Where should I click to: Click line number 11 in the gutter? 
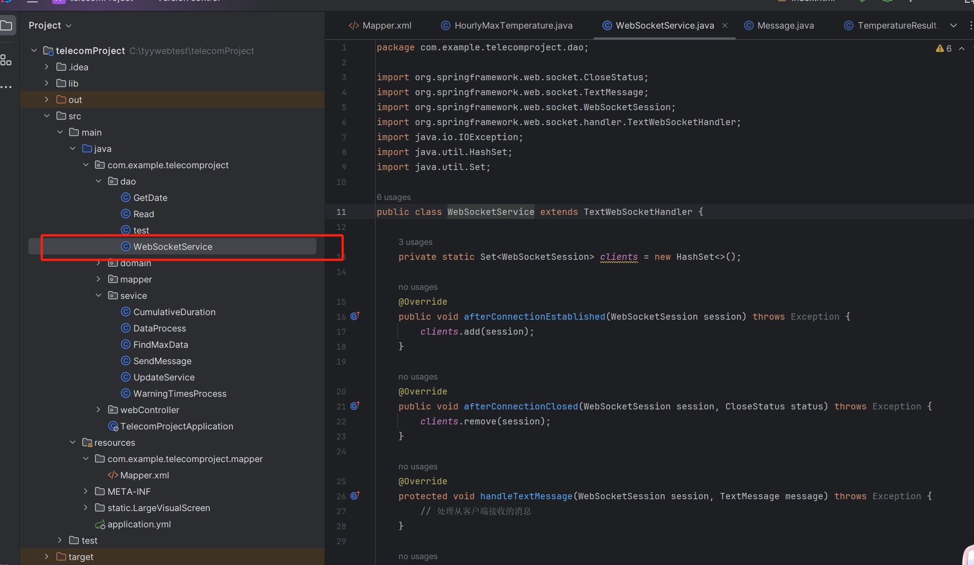(341, 212)
